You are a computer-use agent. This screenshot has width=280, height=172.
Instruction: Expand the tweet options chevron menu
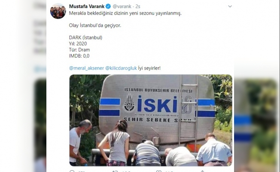tap(230, 6)
